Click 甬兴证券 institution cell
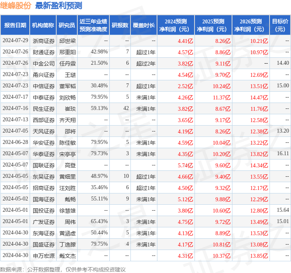The width and height of the screenshot is (291, 273). [44, 75]
